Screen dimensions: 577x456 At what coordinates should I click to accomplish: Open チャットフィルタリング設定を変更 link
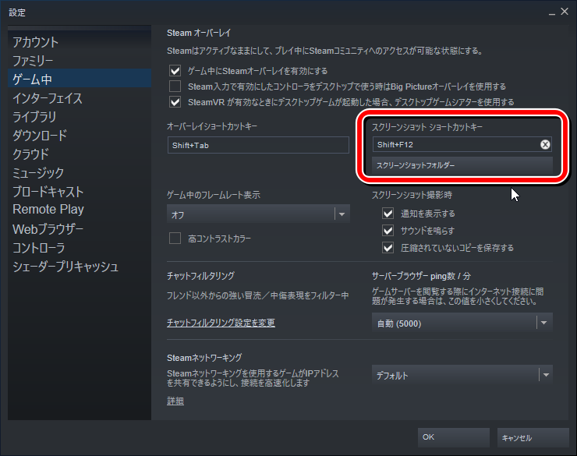click(x=221, y=323)
